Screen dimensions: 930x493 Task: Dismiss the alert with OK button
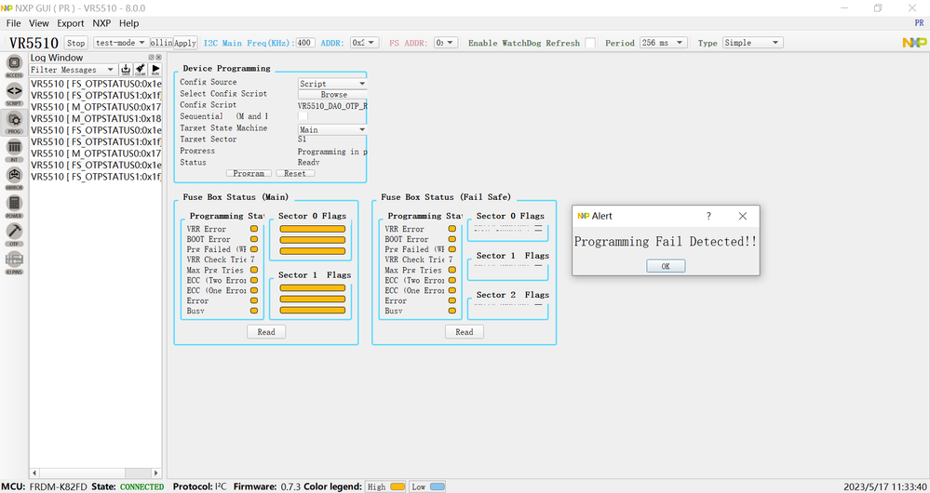666,266
